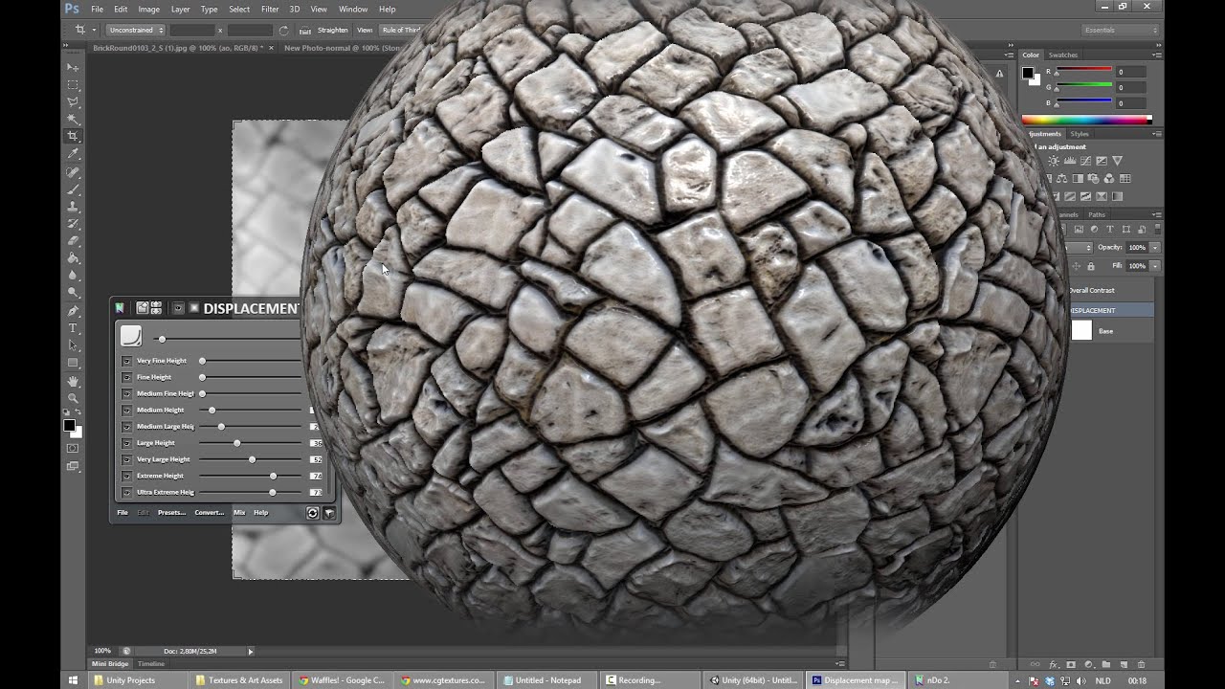1225x689 pixels.
Task: Select the Base layer thumbnail
Action: point(1081,331)
